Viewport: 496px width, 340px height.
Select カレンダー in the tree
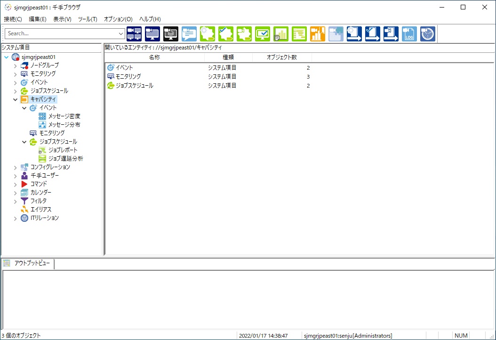tap(41, 193)
